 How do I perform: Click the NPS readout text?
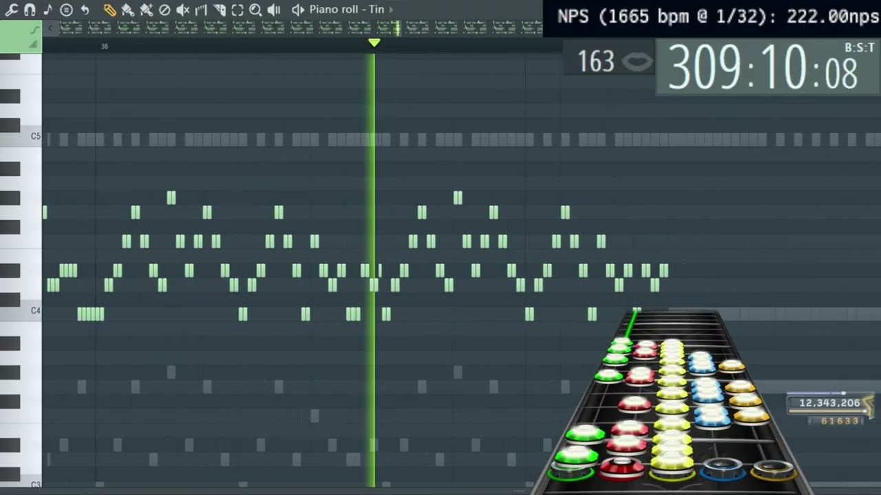pyautogui.click(x=719, y=16)
